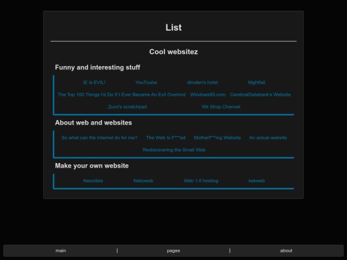Open Rediscovering the Small Web link
Screen dimensions: 347x260
click(174, 150)
